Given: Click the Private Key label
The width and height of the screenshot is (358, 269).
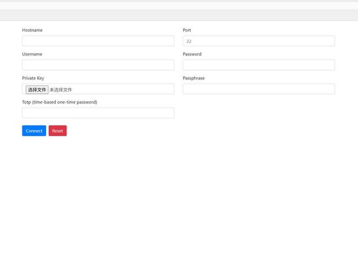Looking at the screenshot, I should pyautogui.click(x=33, y=78).
